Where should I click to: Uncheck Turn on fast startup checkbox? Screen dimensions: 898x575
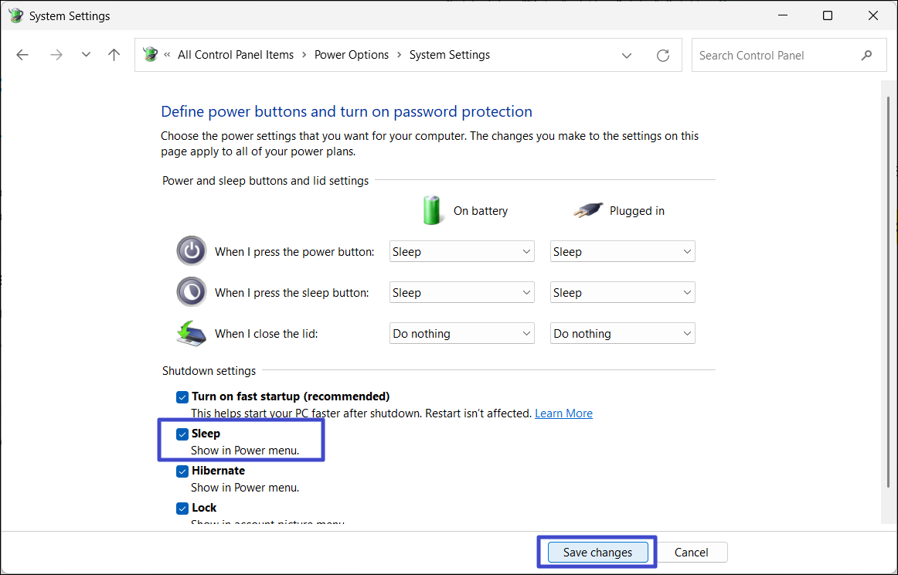pos(182,397)
